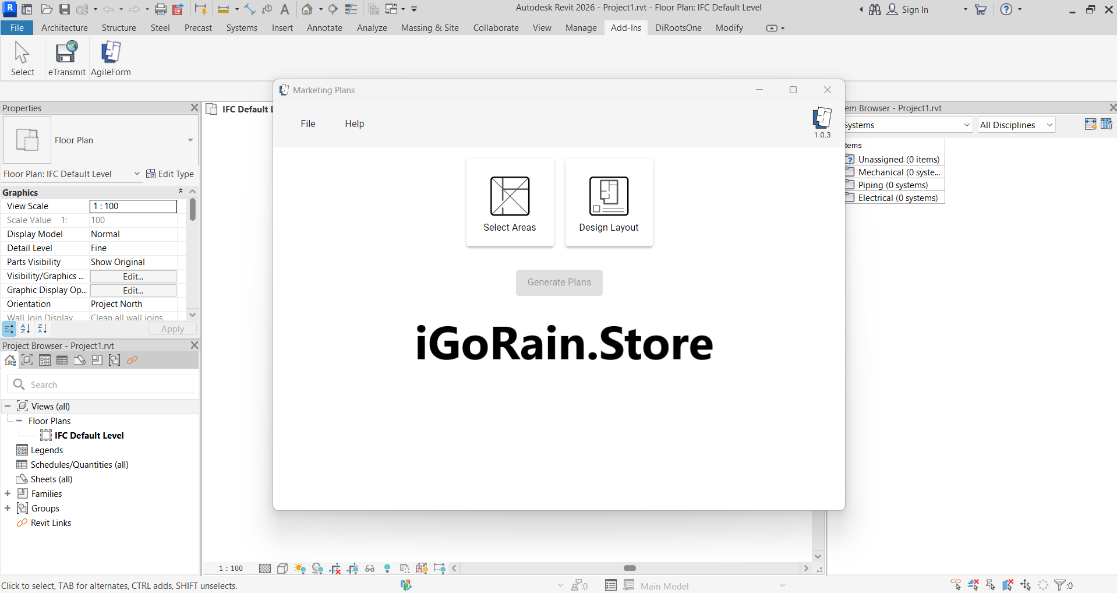The width and height of the screenshot is (1117, 593).
Task: Open the All Disciplines dropdown
Action: point(1016,125)
